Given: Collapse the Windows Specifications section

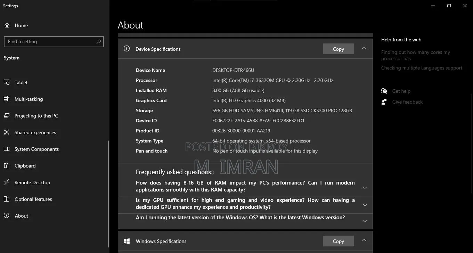Looking at the screenshot, I should click(364, 240).
